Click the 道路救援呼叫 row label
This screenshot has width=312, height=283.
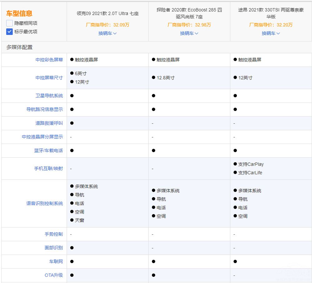pyautogui.click(x=49, y=123)
